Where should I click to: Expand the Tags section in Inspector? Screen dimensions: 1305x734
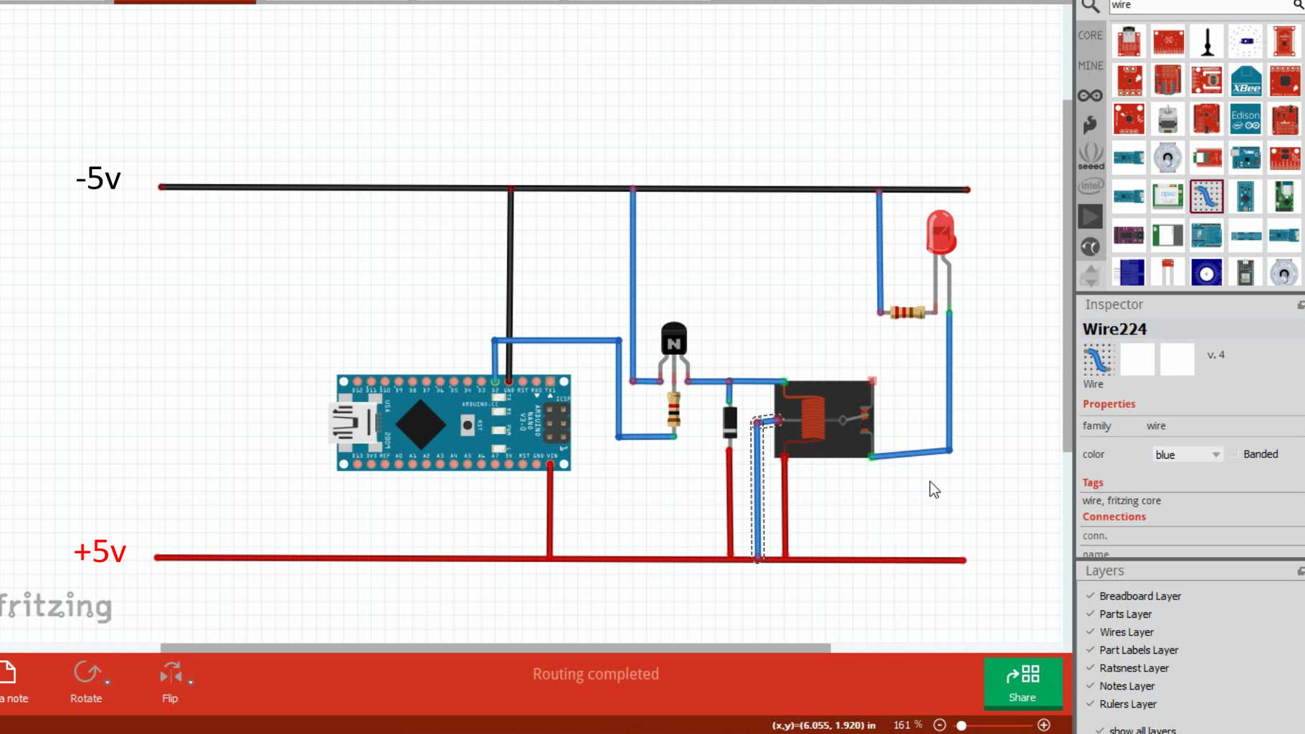pyautogui.click(x=1092, y=482)
